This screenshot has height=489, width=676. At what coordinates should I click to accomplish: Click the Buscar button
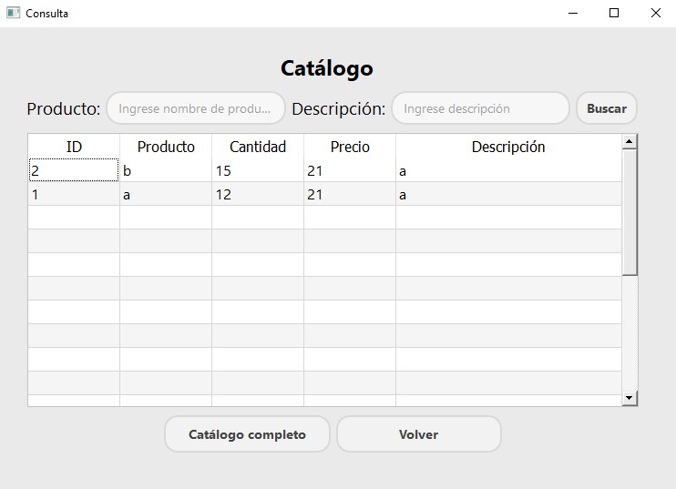(606, 108)
